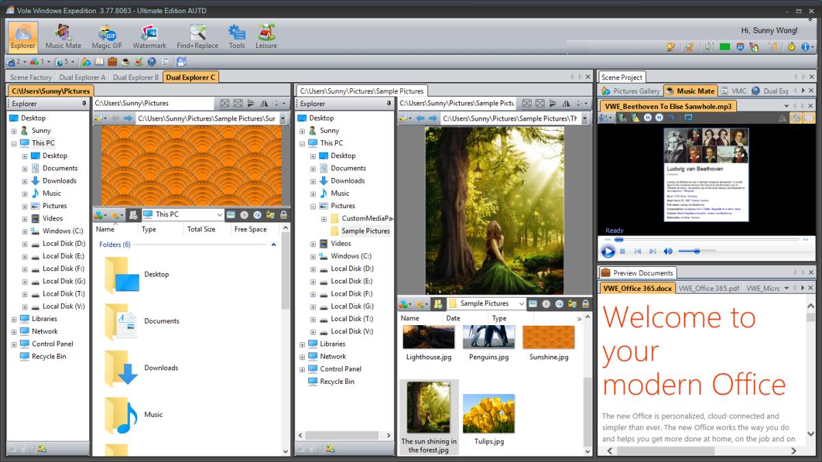Open the Watermark tool
Image resolution: width=822 pixels, height=462 pixels.
149,36
